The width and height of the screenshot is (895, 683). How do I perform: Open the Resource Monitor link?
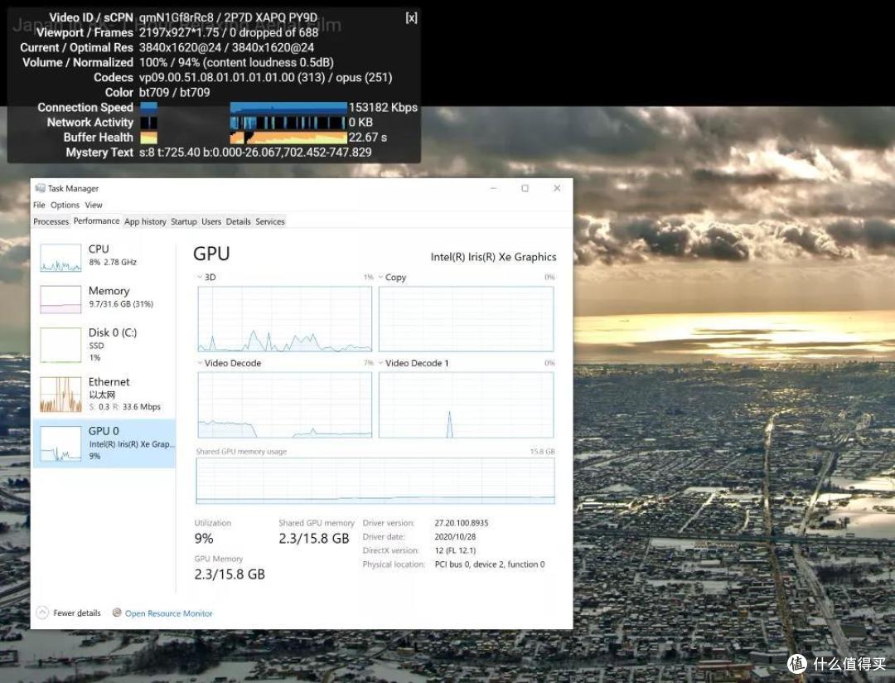(x=168, y=613)
